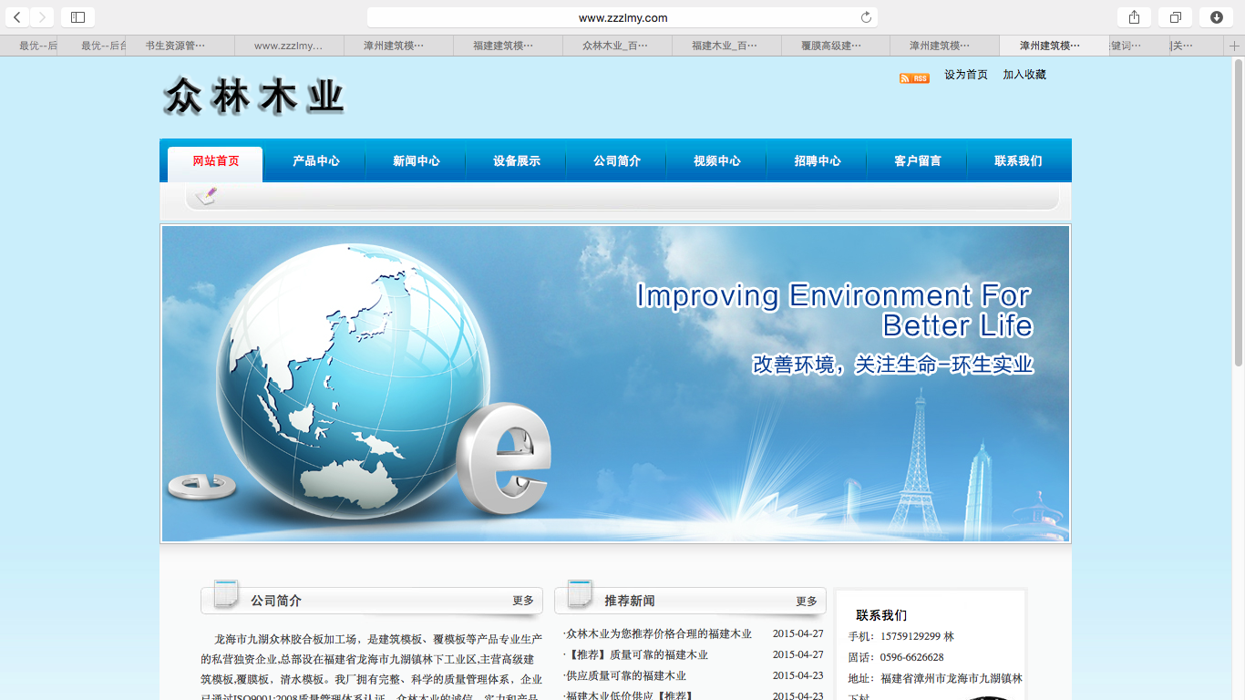Click the page vertical scrollbar thumb
The height and width of the screenshot is (700, 1245).
coord(1238,214)
